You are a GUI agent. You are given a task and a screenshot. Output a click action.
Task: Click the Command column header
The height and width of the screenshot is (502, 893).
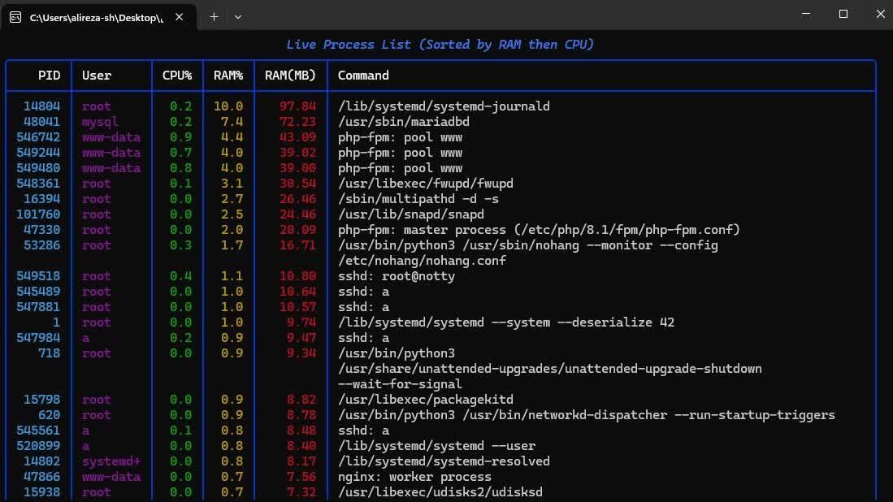[363, 75]
